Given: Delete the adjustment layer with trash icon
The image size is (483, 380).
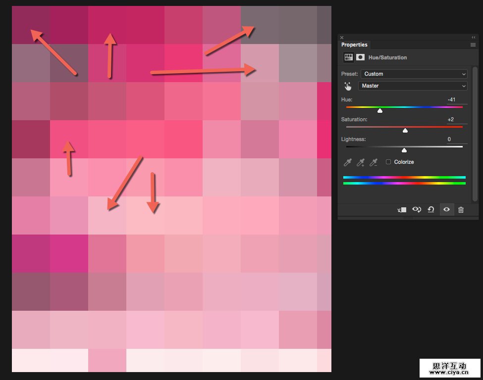Looking at the screenshot, I should (461, 210).
